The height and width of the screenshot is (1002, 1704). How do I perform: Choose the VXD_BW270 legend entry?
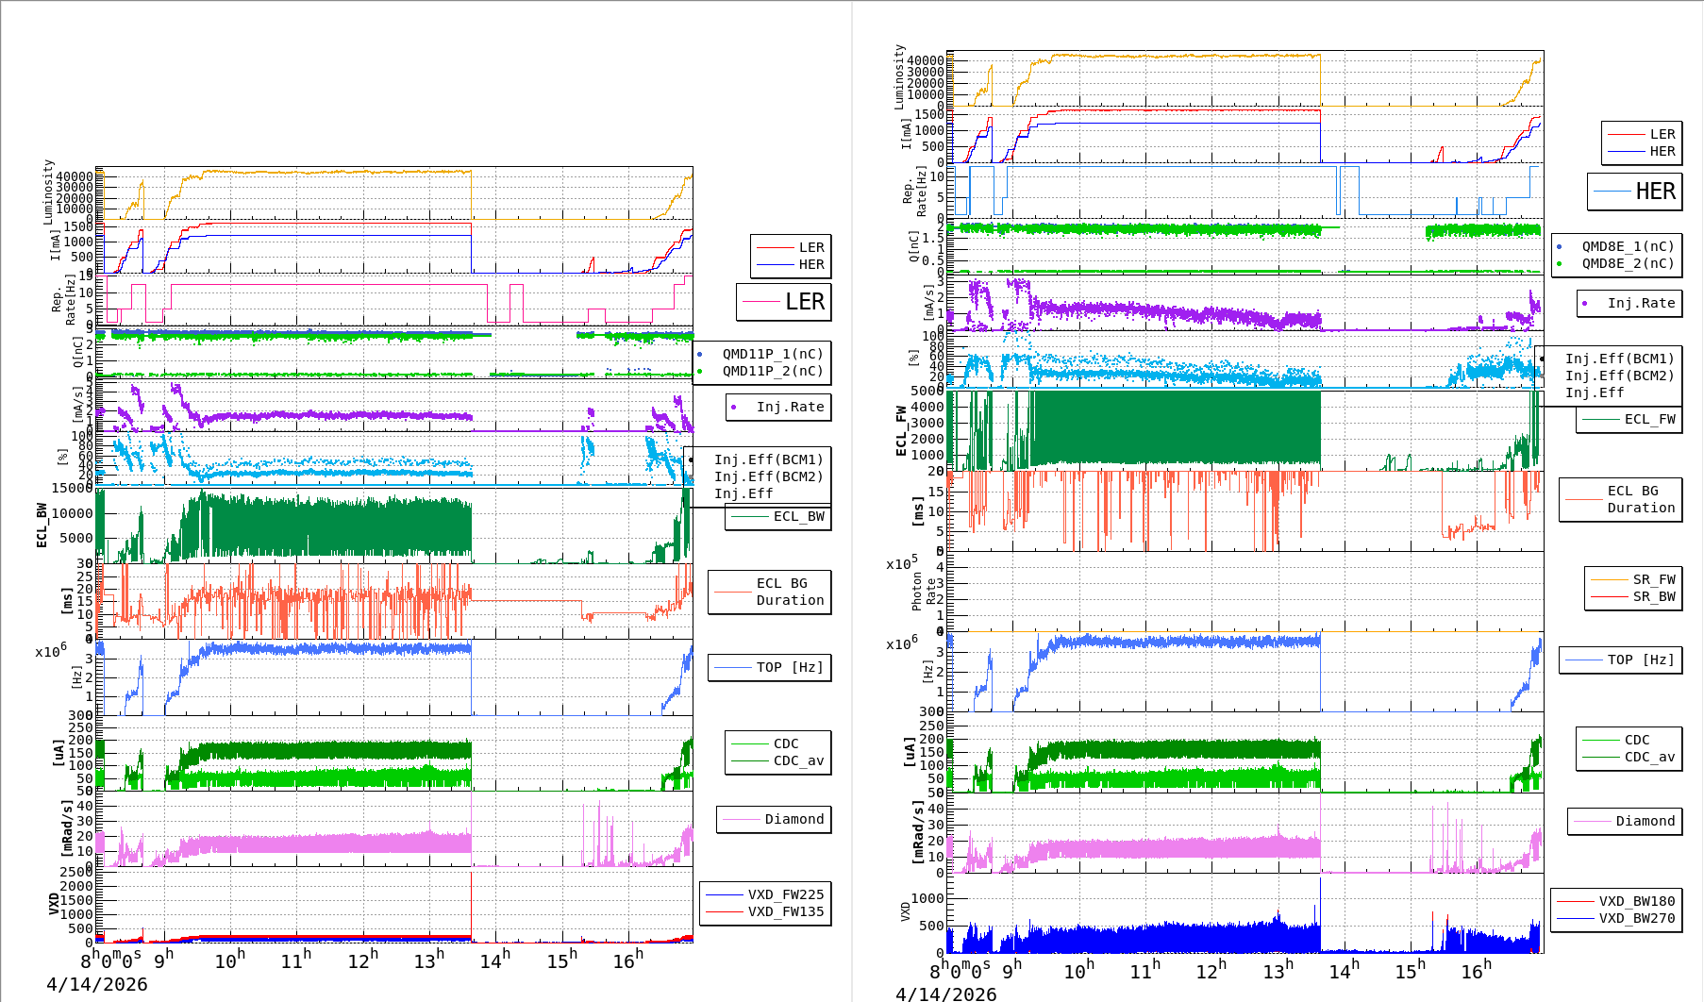point(1615,918)
